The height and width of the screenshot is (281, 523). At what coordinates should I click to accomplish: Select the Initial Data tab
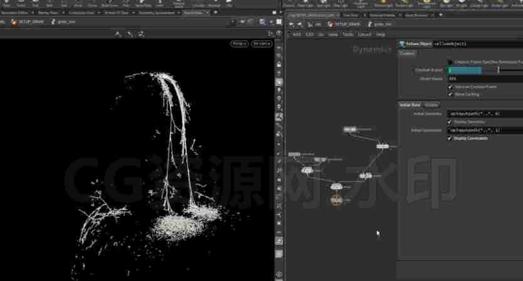[409, 105]
